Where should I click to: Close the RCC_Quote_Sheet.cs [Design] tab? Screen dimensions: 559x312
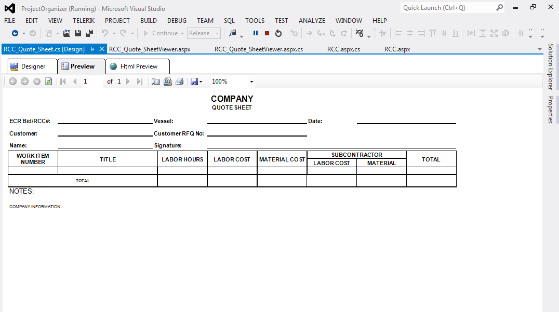coord(102,49)
